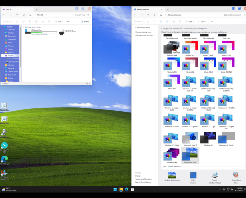Open the Sort dropdown in Personalization window
Screen dimensions: 246x198
click(190, 22)
